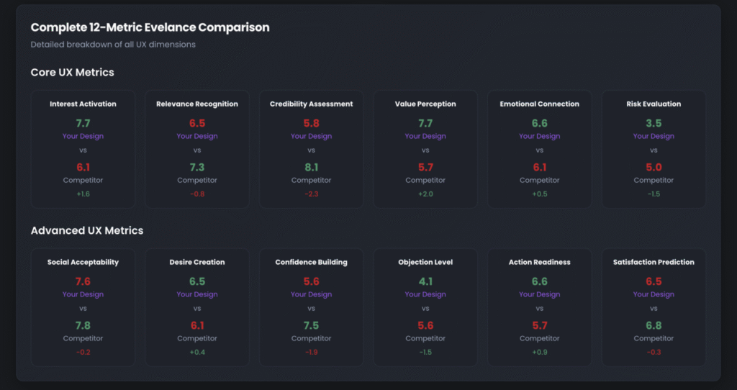Image resolution: width=737 pixels, height=390 pixels.
Task: Select the Confidence Building metric card
Action: click(311, 307)
